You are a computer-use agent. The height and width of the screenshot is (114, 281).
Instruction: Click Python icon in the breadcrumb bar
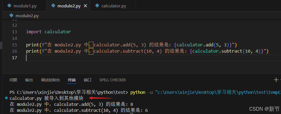[x=11, y=15]
